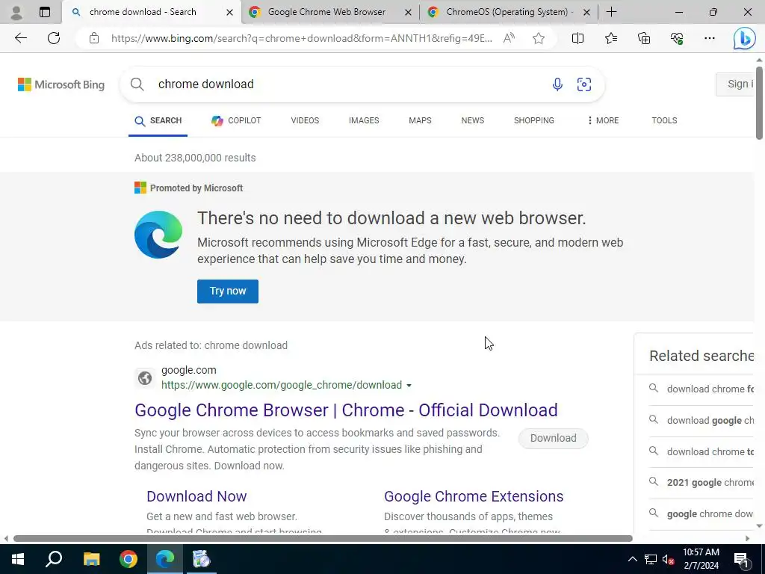
Task: Open Google Chrome Browser Official Download link
Action: point(346,410)
